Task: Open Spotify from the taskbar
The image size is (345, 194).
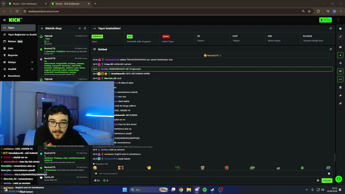Action: click(205, 190)
